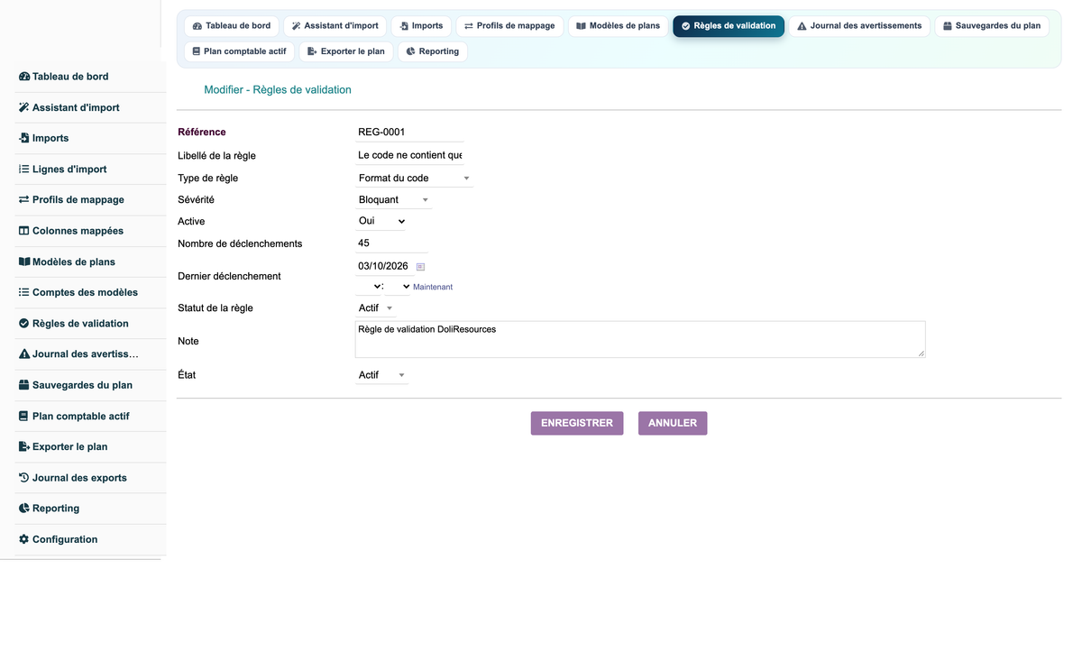Click the warning icon in the Journal des avertissements tab
1082x670 pixels.
pyautogui.click(x=802, y=26)
